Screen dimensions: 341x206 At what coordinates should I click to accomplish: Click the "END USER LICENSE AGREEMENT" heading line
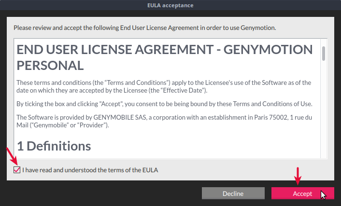point(164,50)
